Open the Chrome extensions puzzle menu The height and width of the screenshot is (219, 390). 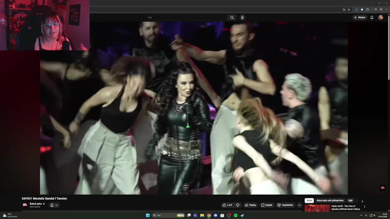[x=367, y=9]
